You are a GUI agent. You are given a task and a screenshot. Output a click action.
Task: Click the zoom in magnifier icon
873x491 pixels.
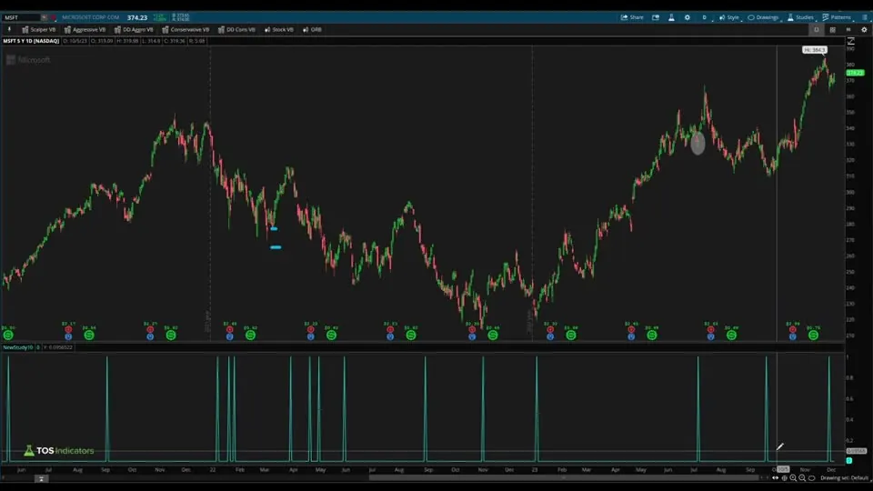point(793,478)
